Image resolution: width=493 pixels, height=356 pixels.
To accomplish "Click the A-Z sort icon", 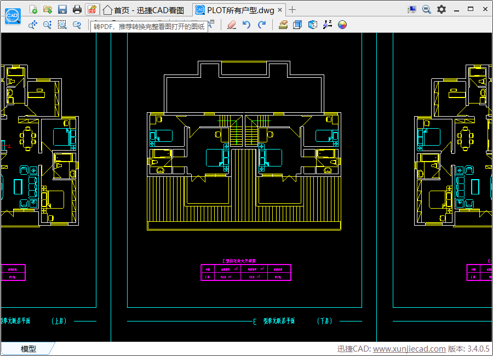I will 328,25.
